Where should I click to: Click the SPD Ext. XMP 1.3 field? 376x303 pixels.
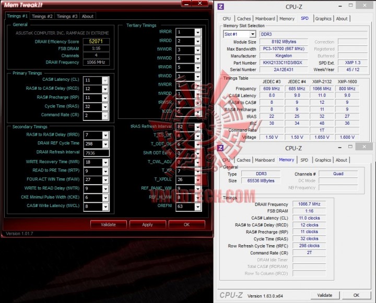tap(352, 63)
